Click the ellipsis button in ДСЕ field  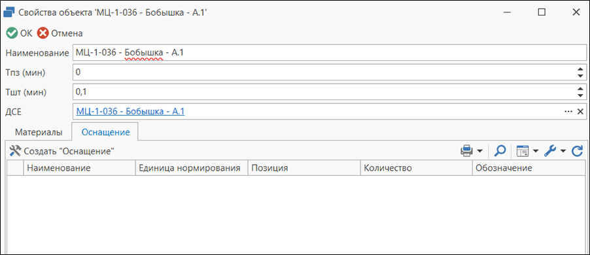[568, 112]
